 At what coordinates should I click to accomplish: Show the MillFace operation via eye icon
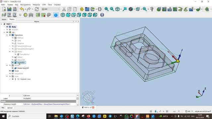click(x=13, y=38)
